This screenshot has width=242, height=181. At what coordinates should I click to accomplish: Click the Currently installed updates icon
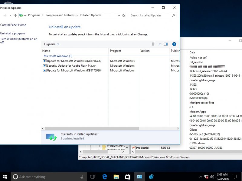(51, 137)
